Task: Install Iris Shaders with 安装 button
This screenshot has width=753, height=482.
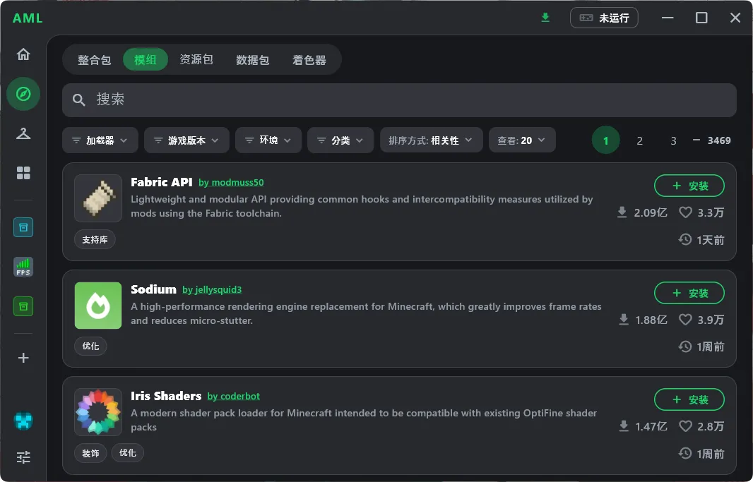Action: [689, 399]
